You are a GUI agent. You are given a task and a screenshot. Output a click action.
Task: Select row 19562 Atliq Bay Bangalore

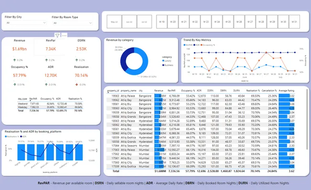[201, 100]
